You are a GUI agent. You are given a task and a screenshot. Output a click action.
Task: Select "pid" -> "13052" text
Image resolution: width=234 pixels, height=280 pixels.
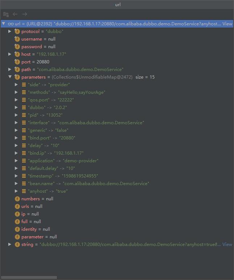(45, 115)
